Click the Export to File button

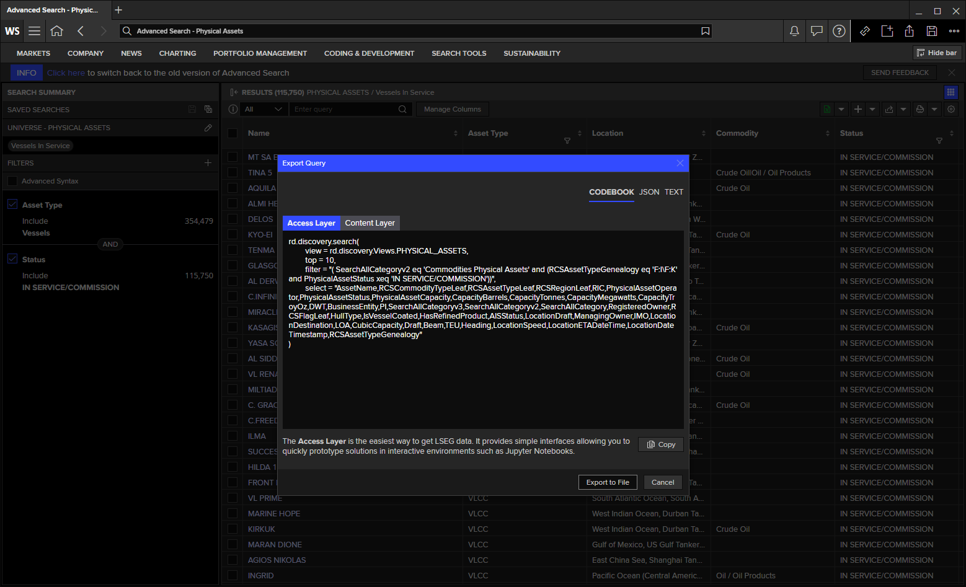(x=608, y=482)
